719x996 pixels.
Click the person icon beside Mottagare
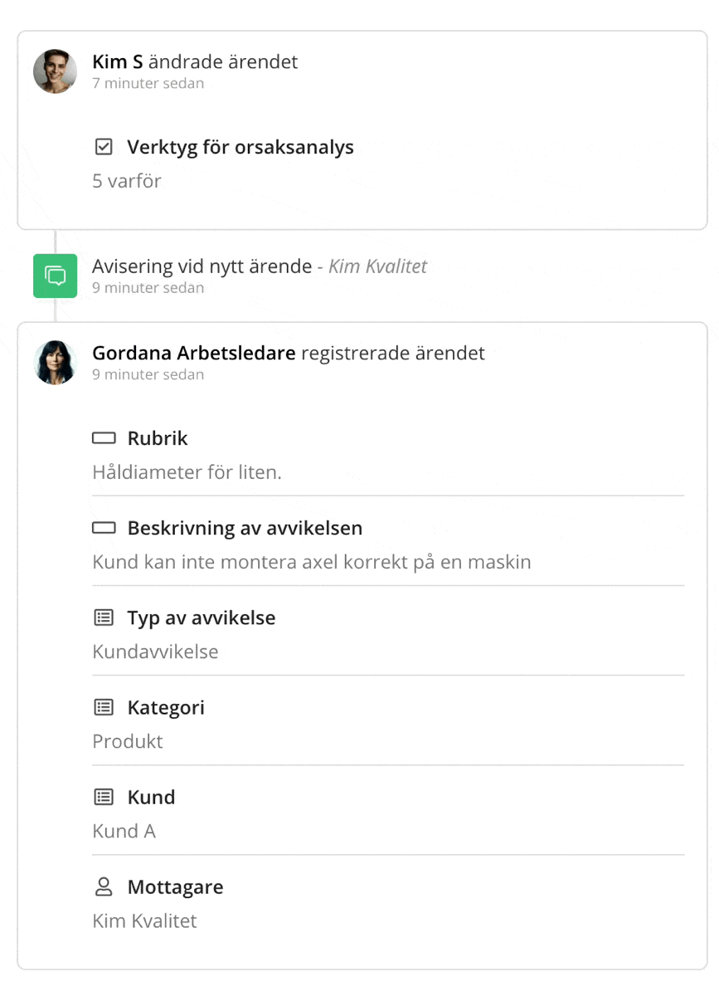[103, 886]
